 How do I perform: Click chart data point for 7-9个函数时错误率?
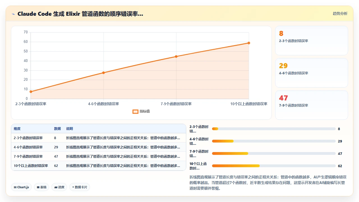[x=176, y=56]
